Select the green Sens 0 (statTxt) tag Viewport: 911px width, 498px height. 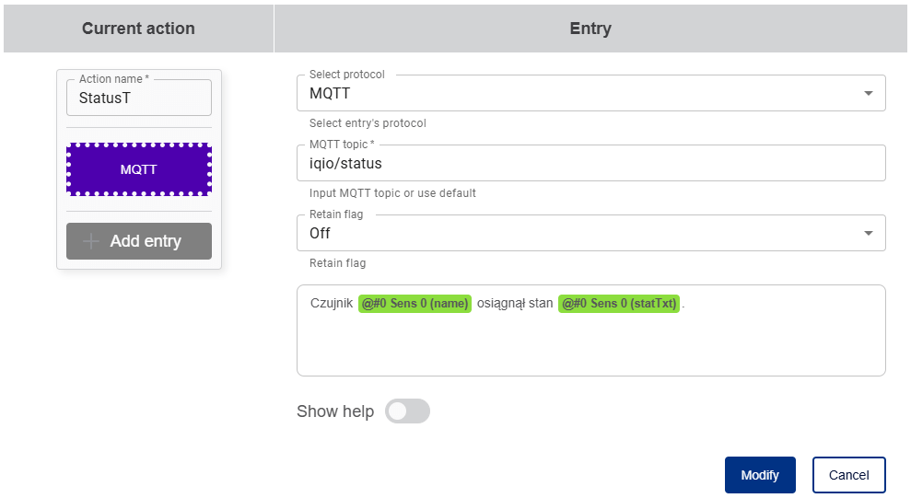coord(619,303)
